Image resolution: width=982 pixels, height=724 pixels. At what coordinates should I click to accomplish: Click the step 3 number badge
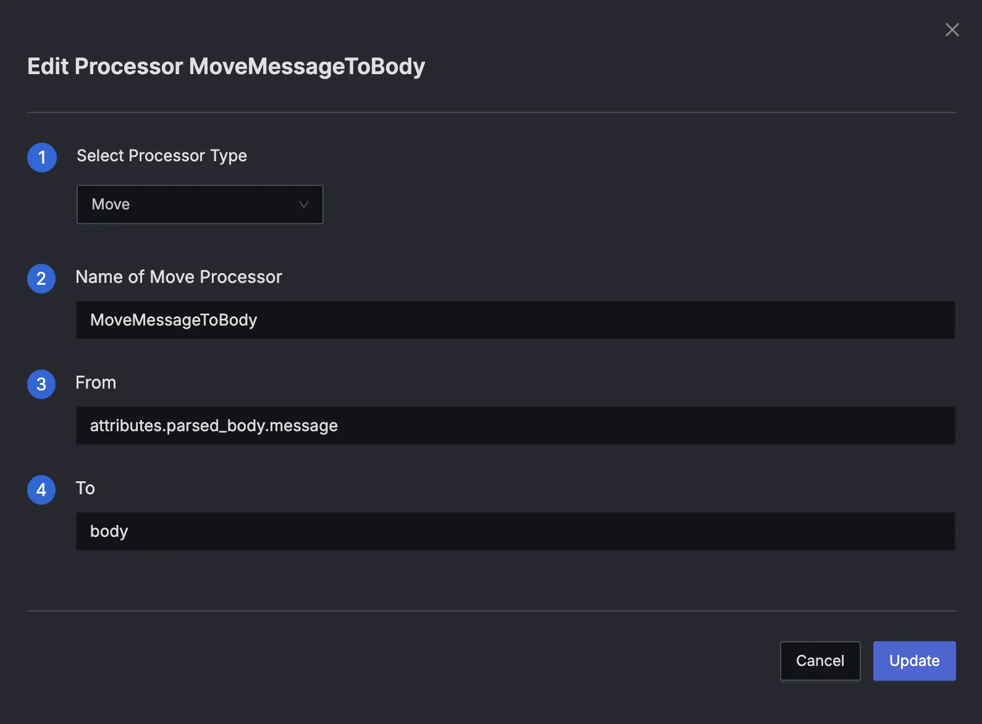(41, 384)
